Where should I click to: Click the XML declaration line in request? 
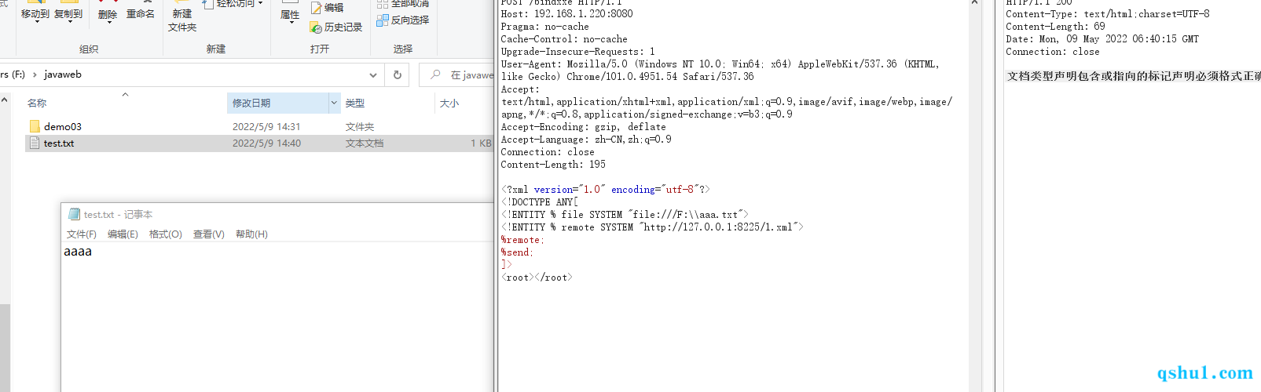(605, 190)
